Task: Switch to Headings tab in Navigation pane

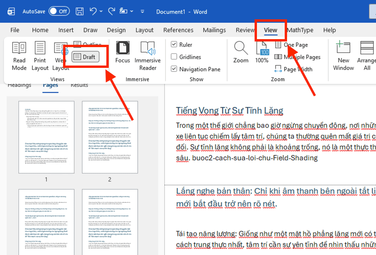Action: [19, 85]
